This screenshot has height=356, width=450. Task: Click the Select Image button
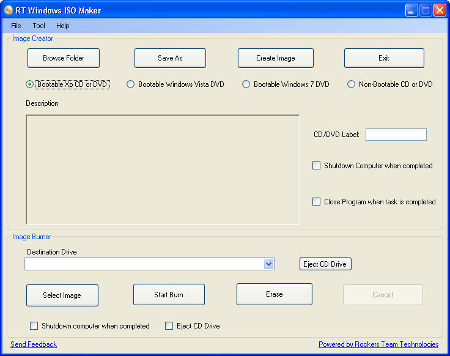62,295
